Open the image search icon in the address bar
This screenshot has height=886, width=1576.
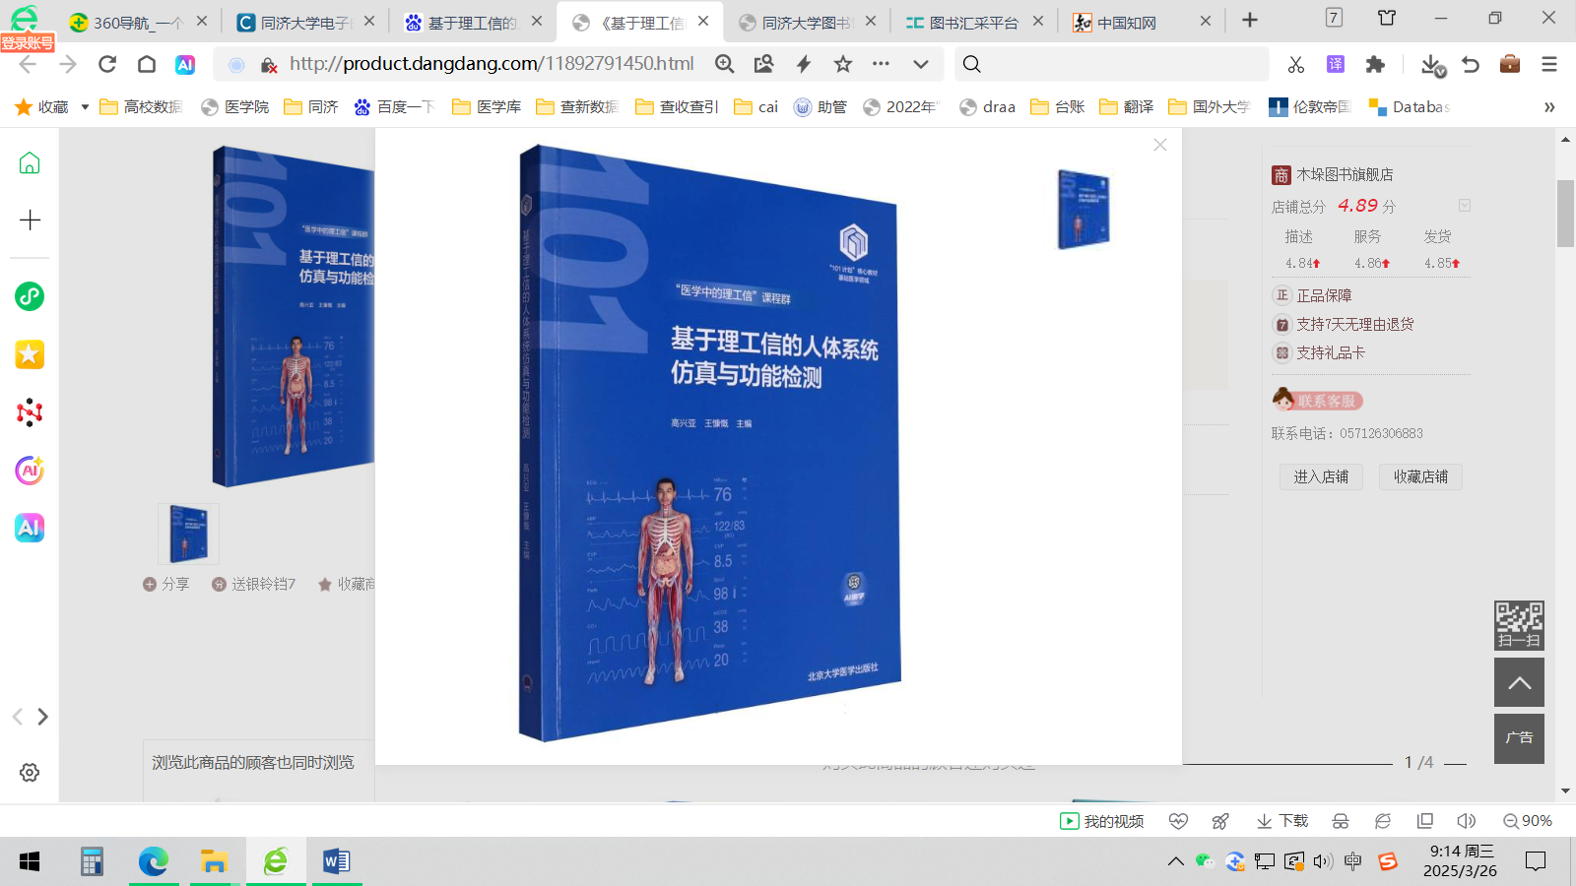(763, 64)
